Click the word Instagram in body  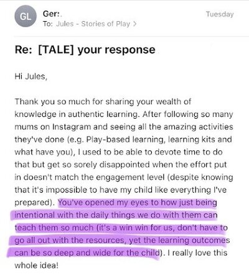pyautogui.click(x=72, y=127)
